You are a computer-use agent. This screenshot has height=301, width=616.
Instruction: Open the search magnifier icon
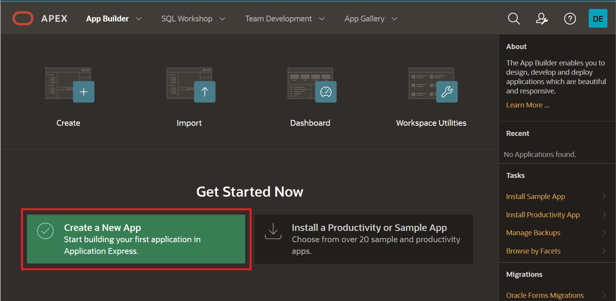click(x=514, y=18)
